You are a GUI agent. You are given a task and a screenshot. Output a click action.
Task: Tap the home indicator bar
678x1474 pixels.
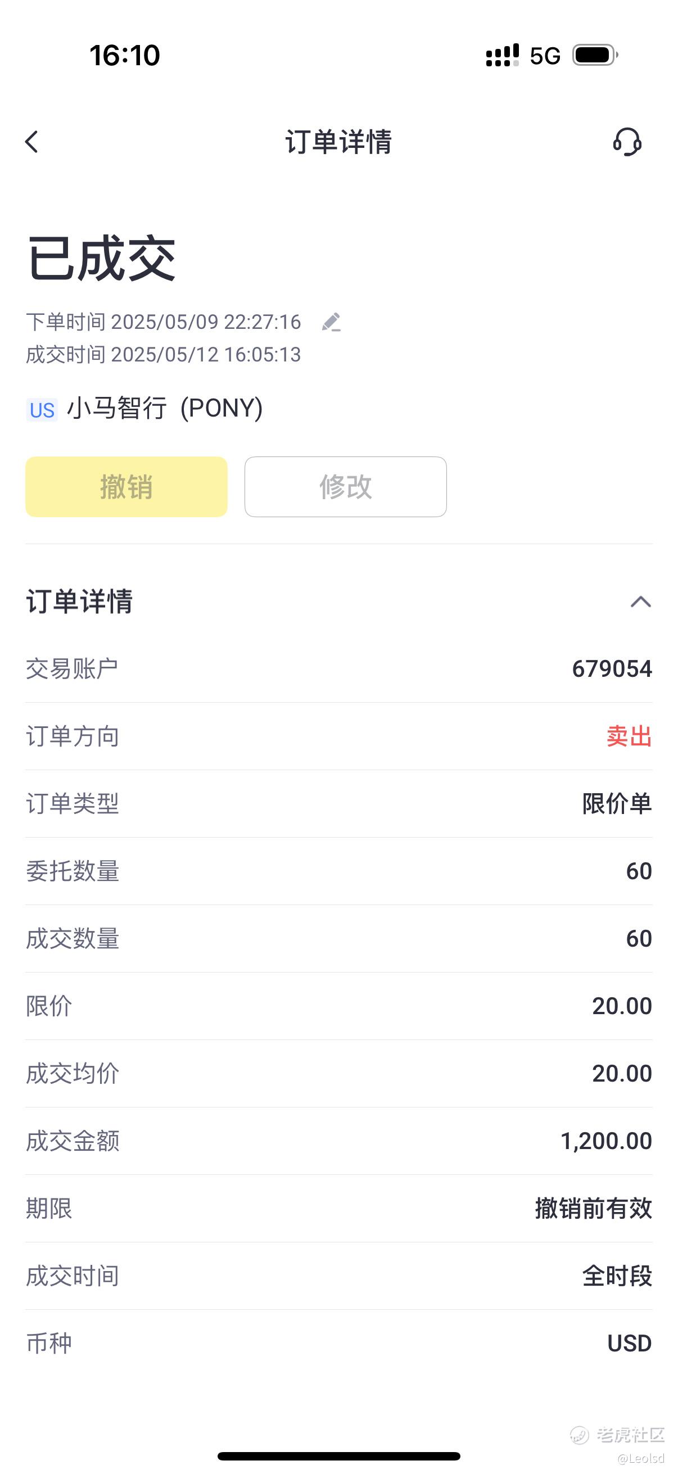338,1456
